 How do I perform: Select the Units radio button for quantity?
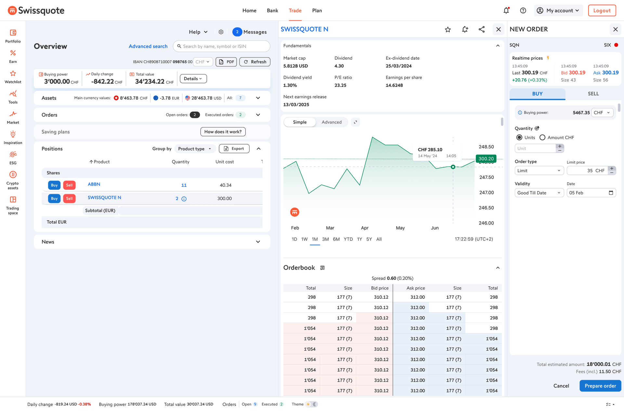tap(519, 137)
